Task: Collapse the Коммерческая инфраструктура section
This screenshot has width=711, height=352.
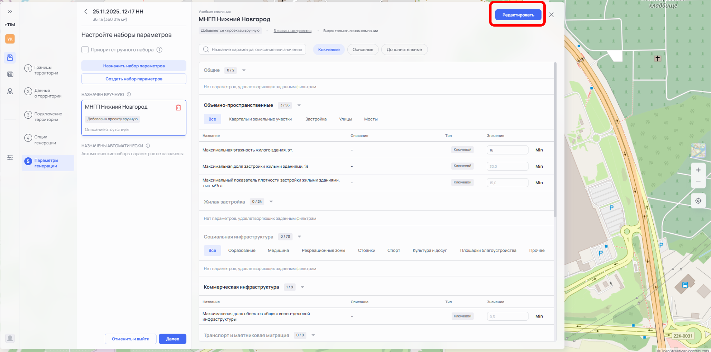Action: 302,287
